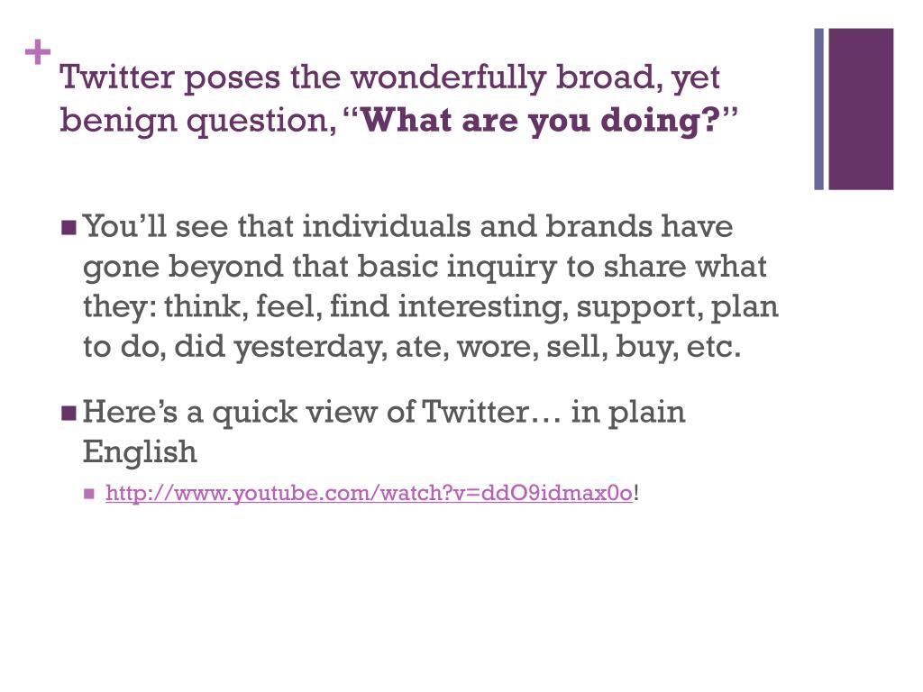923x692 pixels.
Task: Click the word "English" in second bullet
Action: pos(140,452)
